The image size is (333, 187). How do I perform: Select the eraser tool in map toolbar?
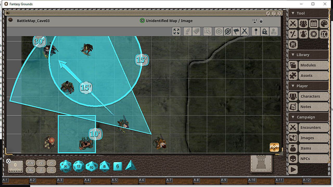click(x=196, y=31)
